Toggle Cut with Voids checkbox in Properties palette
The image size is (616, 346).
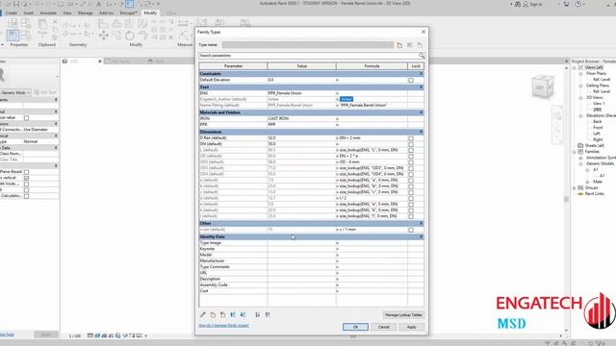coord(26,184)
